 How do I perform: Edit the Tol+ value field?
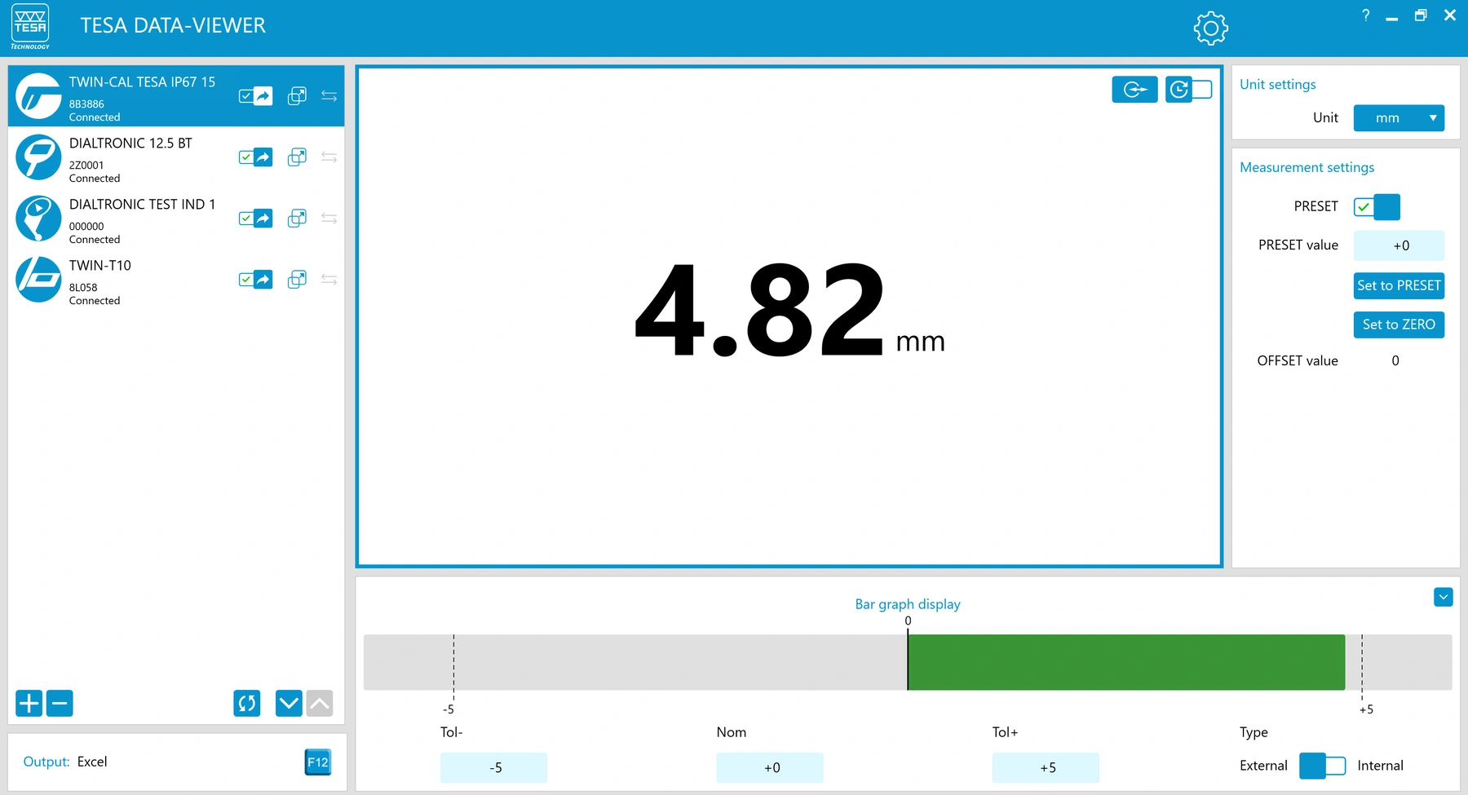(x=1046, y=768)
